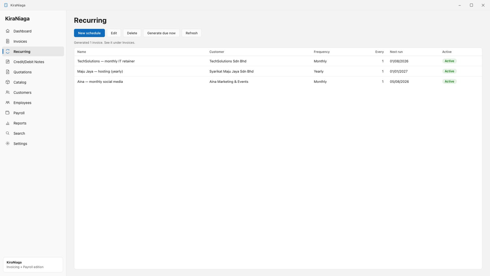The image size is (490, 276).
Task: Click the Settings gear icon
Action: (x=8, y=144)
